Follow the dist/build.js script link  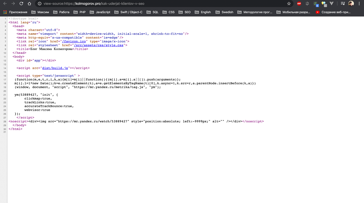55,68
